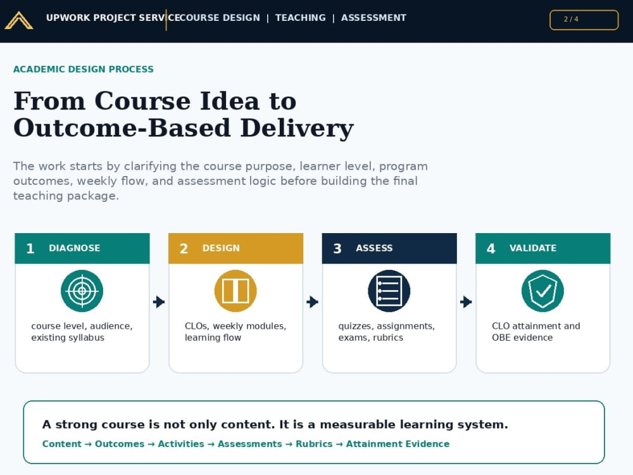Click 'quizzes, assignments, exams, rubrics' text
The height and width of the screenshot is (475, 633).
pyautogui.click(x=386, y=332)
